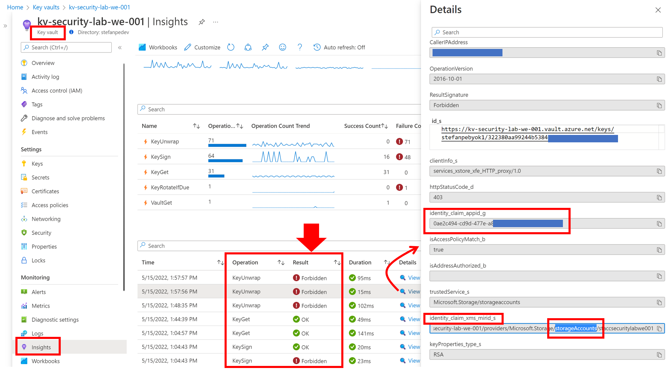Copy the httpStatusCode_d 403 value
The image size is (666, 376).
pos(659,197)
